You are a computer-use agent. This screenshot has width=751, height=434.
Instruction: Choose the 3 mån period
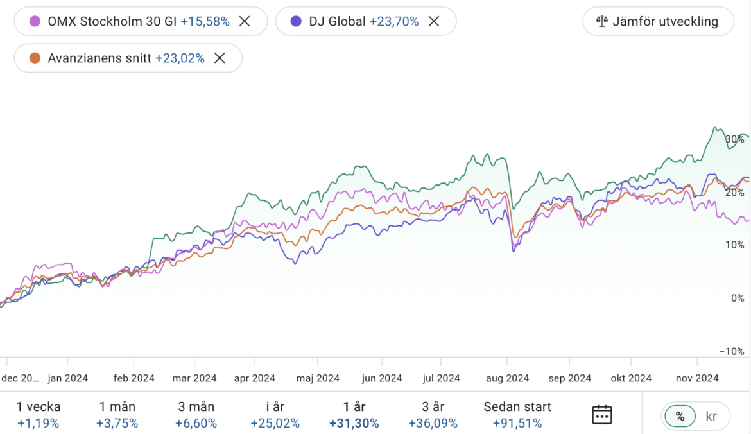coord(196,415)
